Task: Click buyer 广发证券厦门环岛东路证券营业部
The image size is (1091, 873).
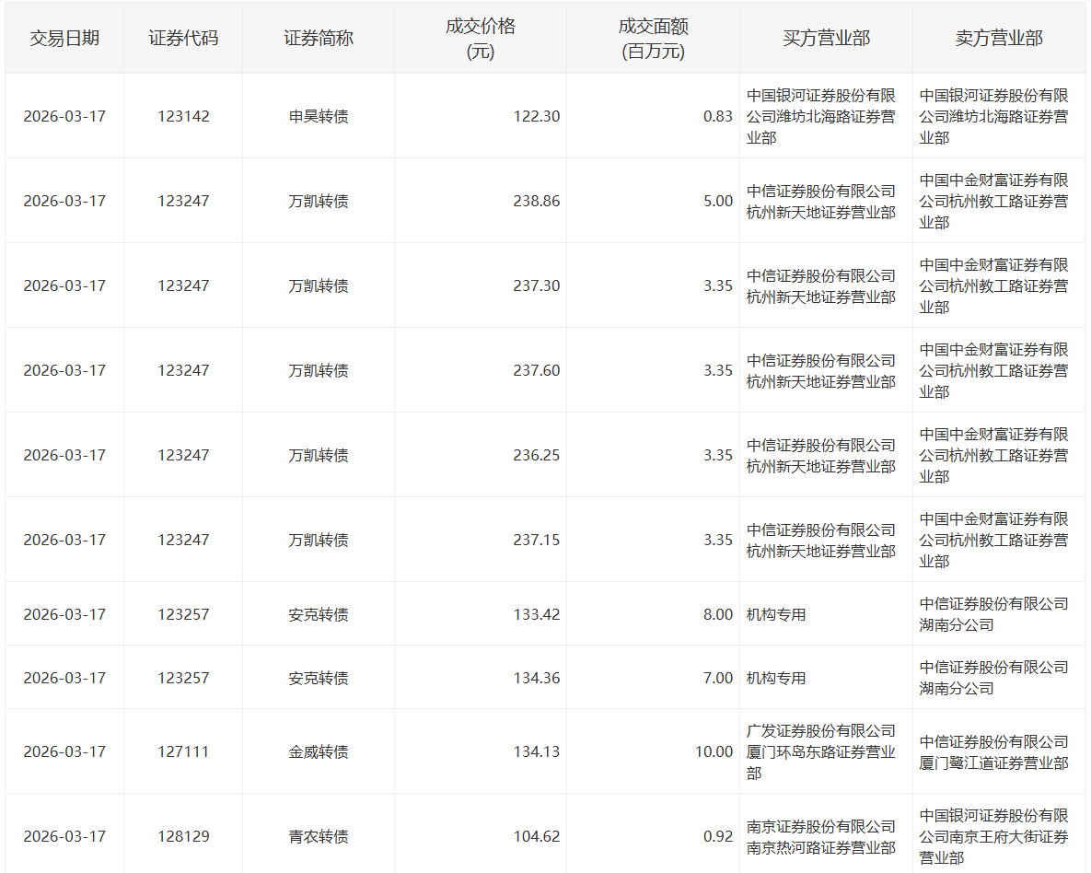Action: [x=821, y=751]
